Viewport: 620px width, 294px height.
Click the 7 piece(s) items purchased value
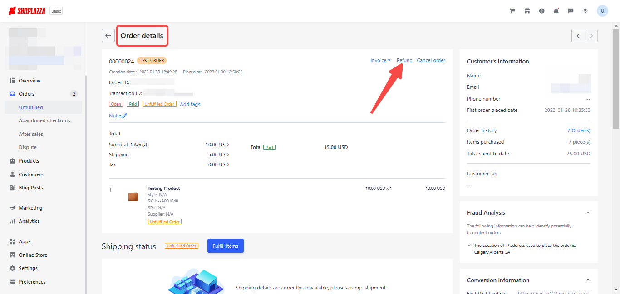580,142
